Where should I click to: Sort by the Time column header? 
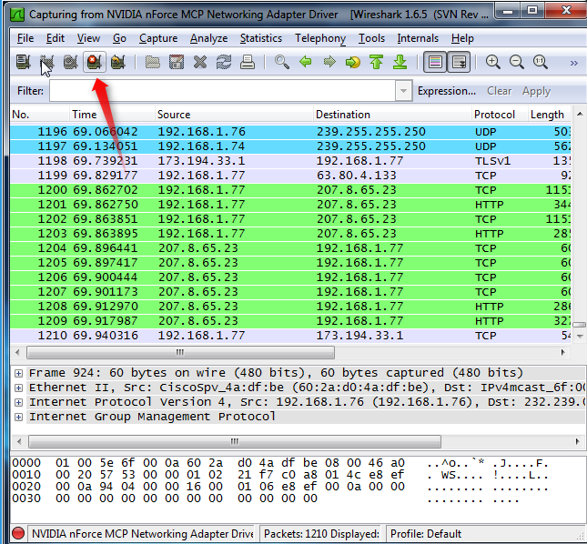[112, 115]
